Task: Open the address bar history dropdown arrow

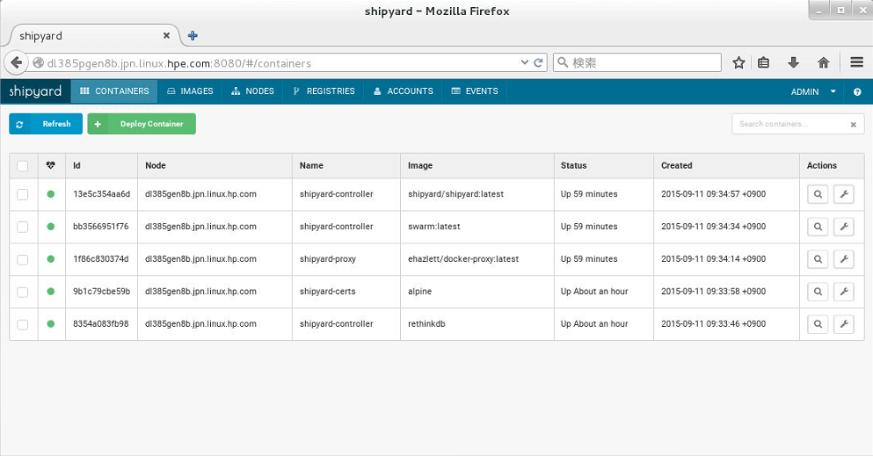Action: 524,62
